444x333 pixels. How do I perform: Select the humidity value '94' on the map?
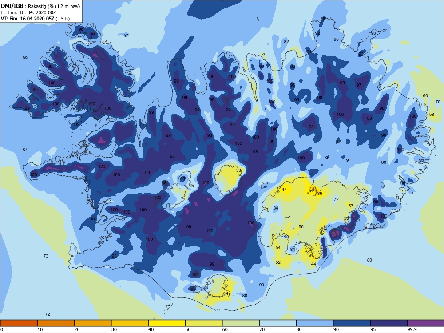click(x=309, y=52)
